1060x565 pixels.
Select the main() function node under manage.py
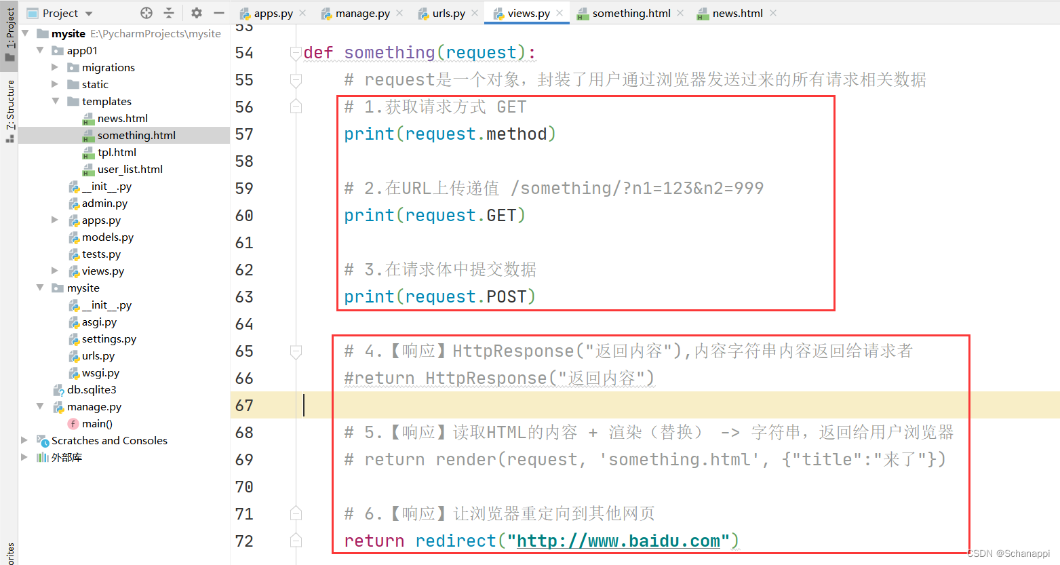click(97, 423)
